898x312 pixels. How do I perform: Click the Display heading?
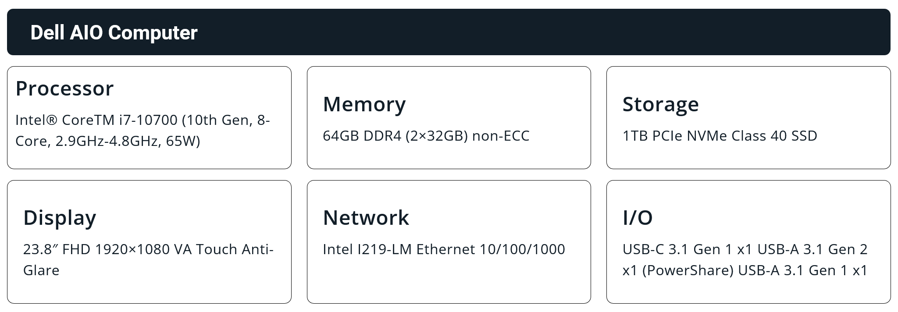coord(60,218)
